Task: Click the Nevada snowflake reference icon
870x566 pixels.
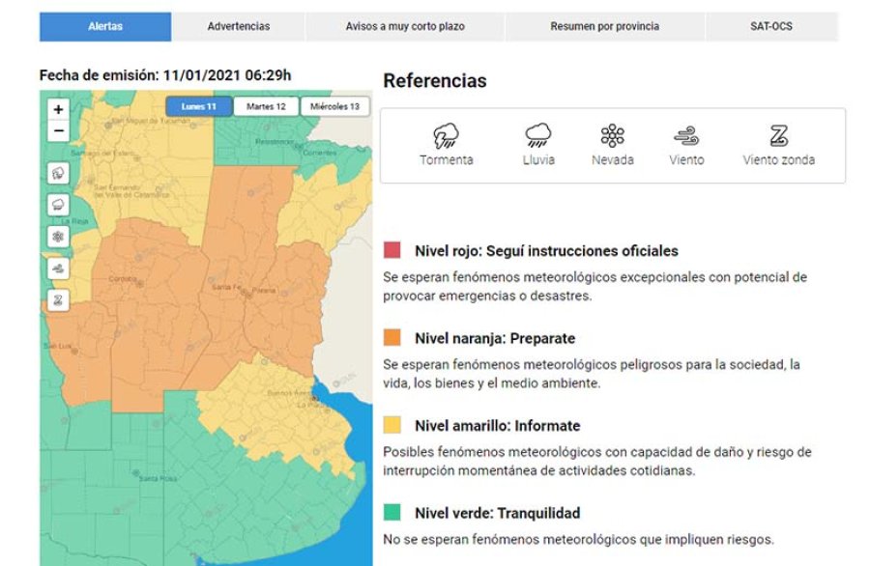Action: pos(612,136)
